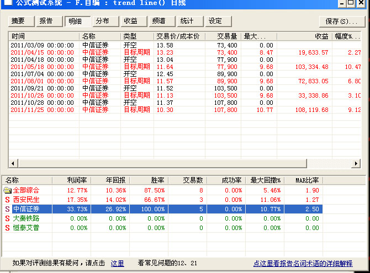Select the 2011/04/15 目标周期 trade row
The width and height of the screenshot is (370, 273).
185,52
